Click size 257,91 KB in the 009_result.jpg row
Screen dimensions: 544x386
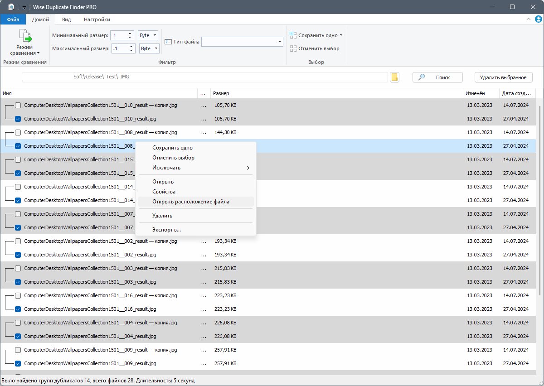225,363
